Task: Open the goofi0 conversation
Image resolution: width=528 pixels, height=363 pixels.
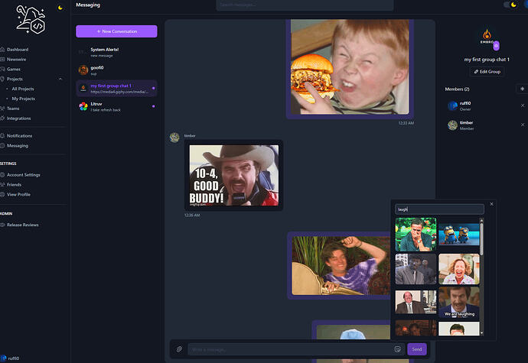Action: click(x=116, y=70)
